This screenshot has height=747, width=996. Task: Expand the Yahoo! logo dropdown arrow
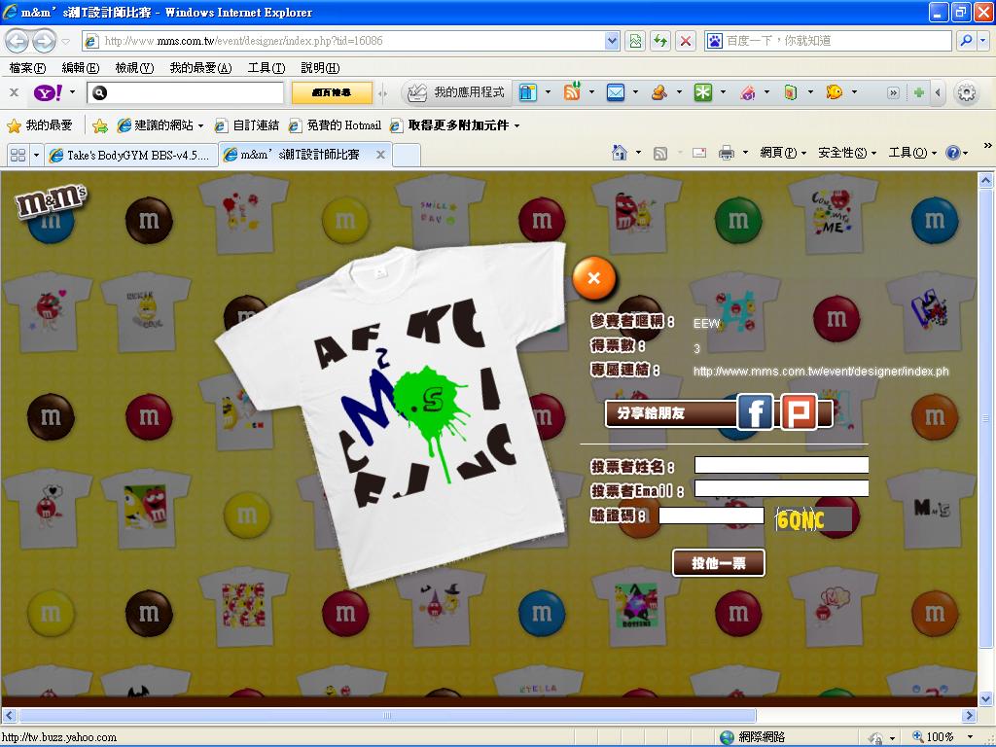coord(72,92)
